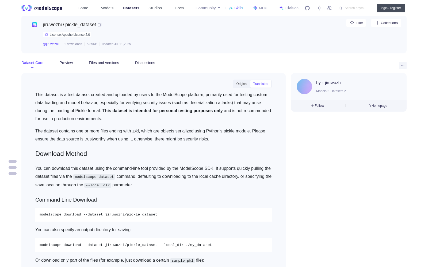Show the Original text version

click(242, 84)
